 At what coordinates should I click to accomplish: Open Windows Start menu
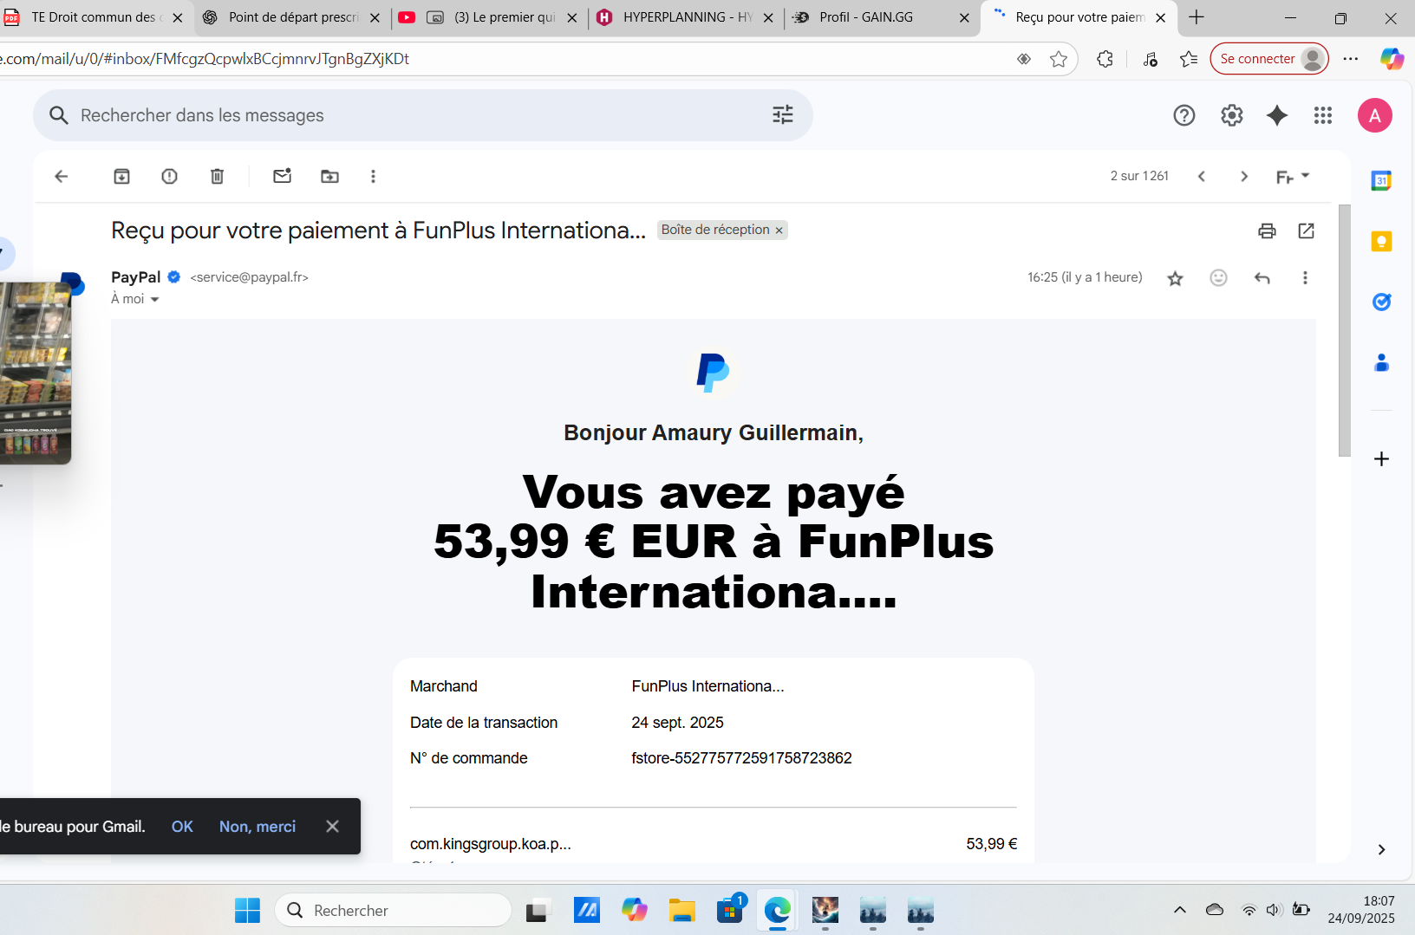[247, 911]
